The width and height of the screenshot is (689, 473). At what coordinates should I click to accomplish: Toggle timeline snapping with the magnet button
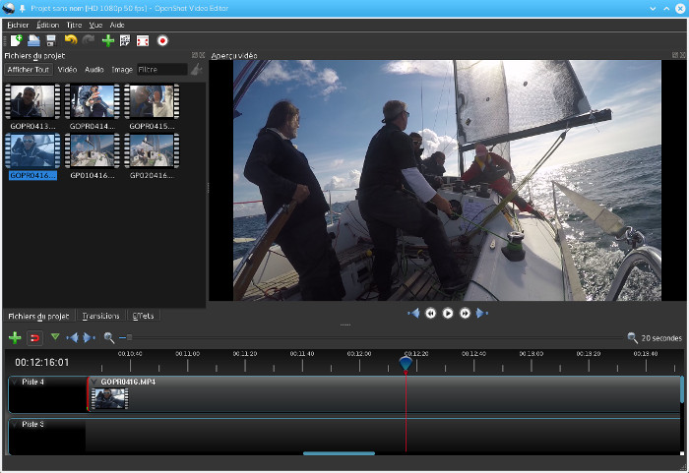coord(33,337)
